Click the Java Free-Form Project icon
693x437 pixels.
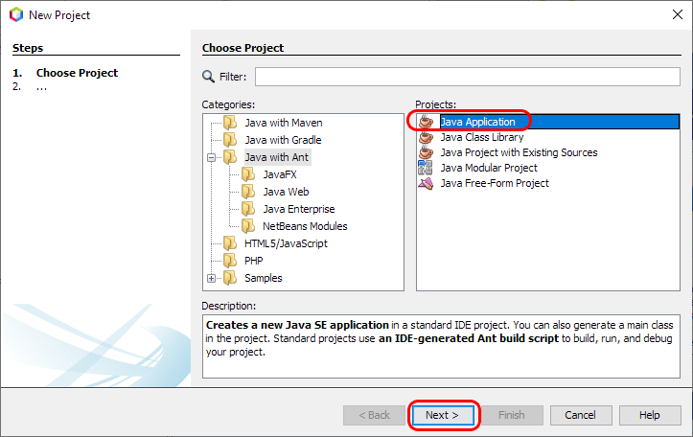pos(427,183)
